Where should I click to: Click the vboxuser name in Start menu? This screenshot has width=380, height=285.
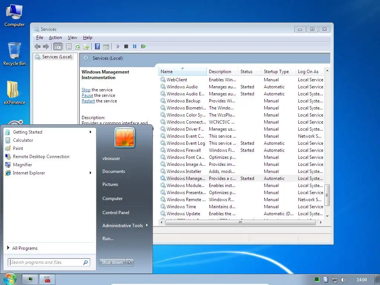[111, 158]
